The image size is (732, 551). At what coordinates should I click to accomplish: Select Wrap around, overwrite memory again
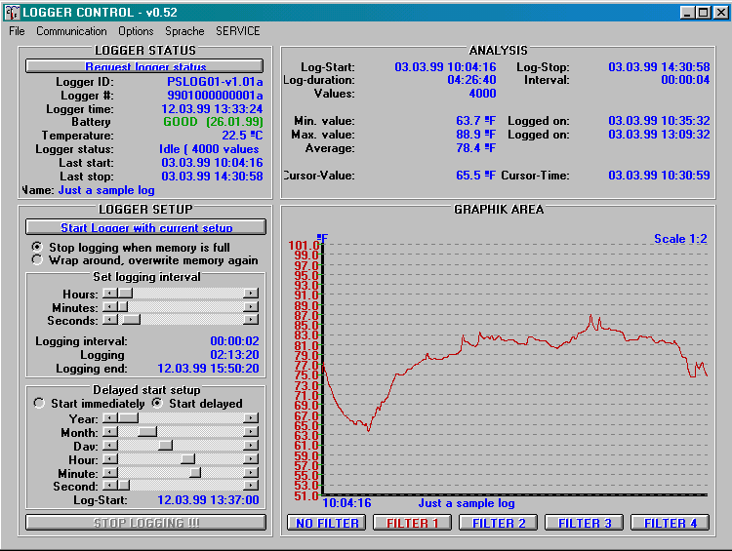pos(38,260)
